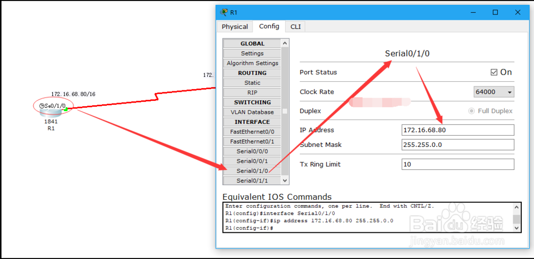534x259 pixels.
Task: Click the ROUTING section header
Action: tap(252, 73)
